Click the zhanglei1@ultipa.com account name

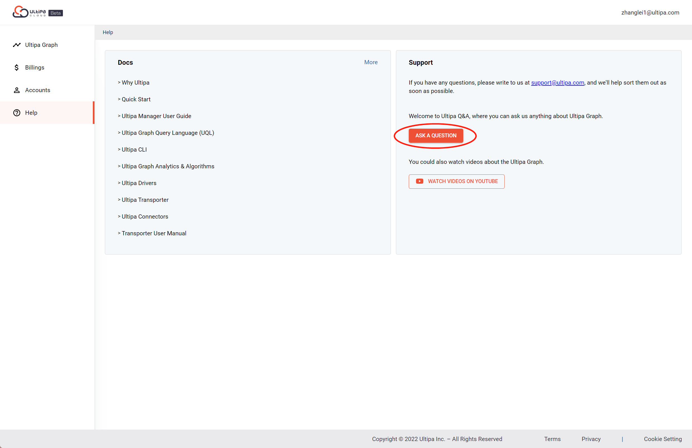click(x=650, y=13)
